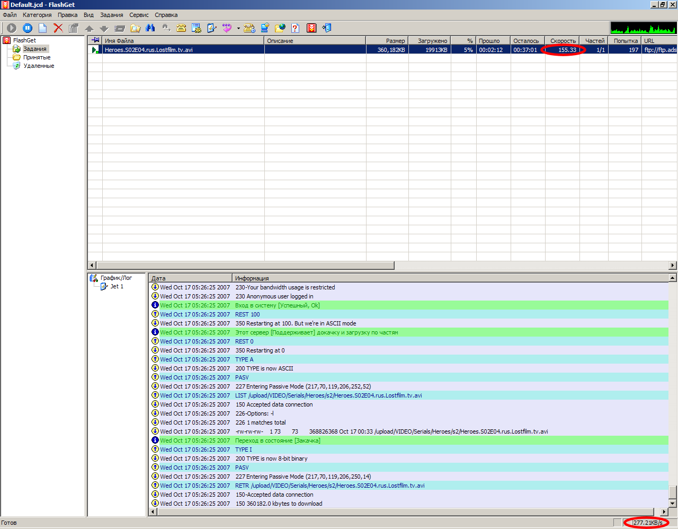The image size is (678, 529).
Task: Pause the download with the blue pause icon
Action: pyautogui.click(x=28, y=28)
